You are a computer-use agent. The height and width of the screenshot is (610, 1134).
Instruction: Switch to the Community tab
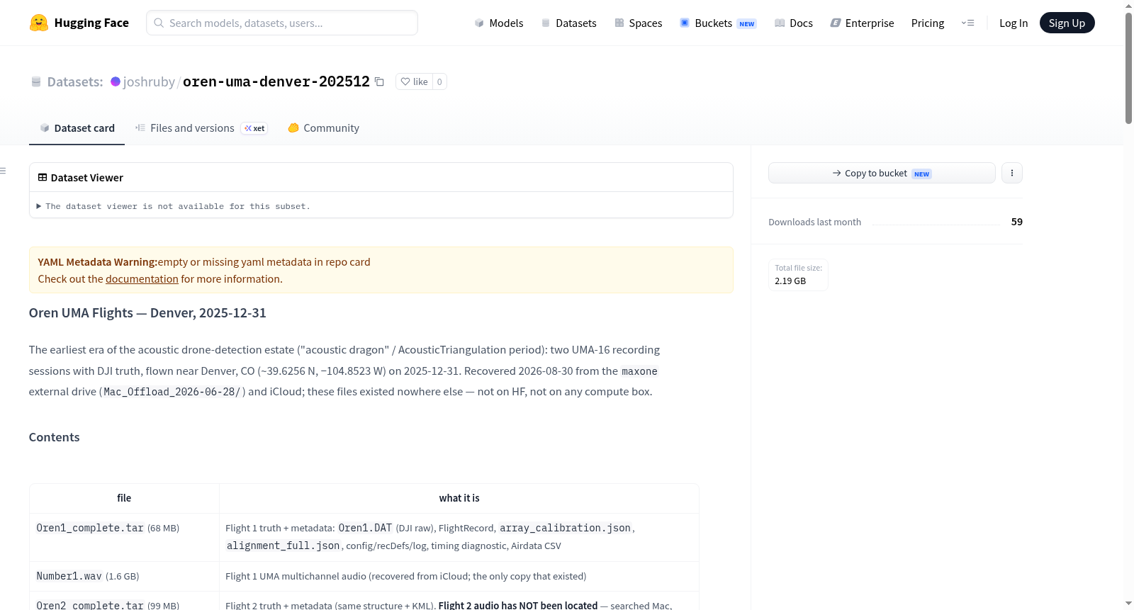(x=323, y=128)
